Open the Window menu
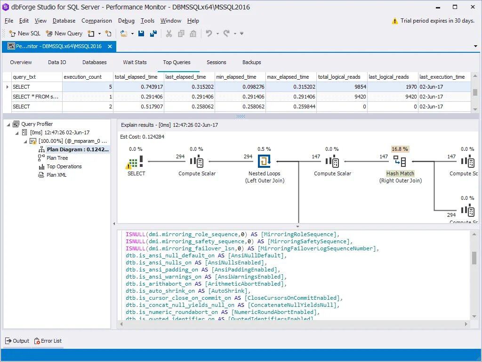Screen dimensions: 482x362 (x=170, y=21)
